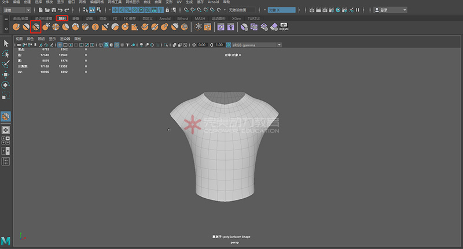The width and height of the screenshot is (463, 249).
Task: Open the viewport 渲染器 panel menu
Action: (64, 39)
